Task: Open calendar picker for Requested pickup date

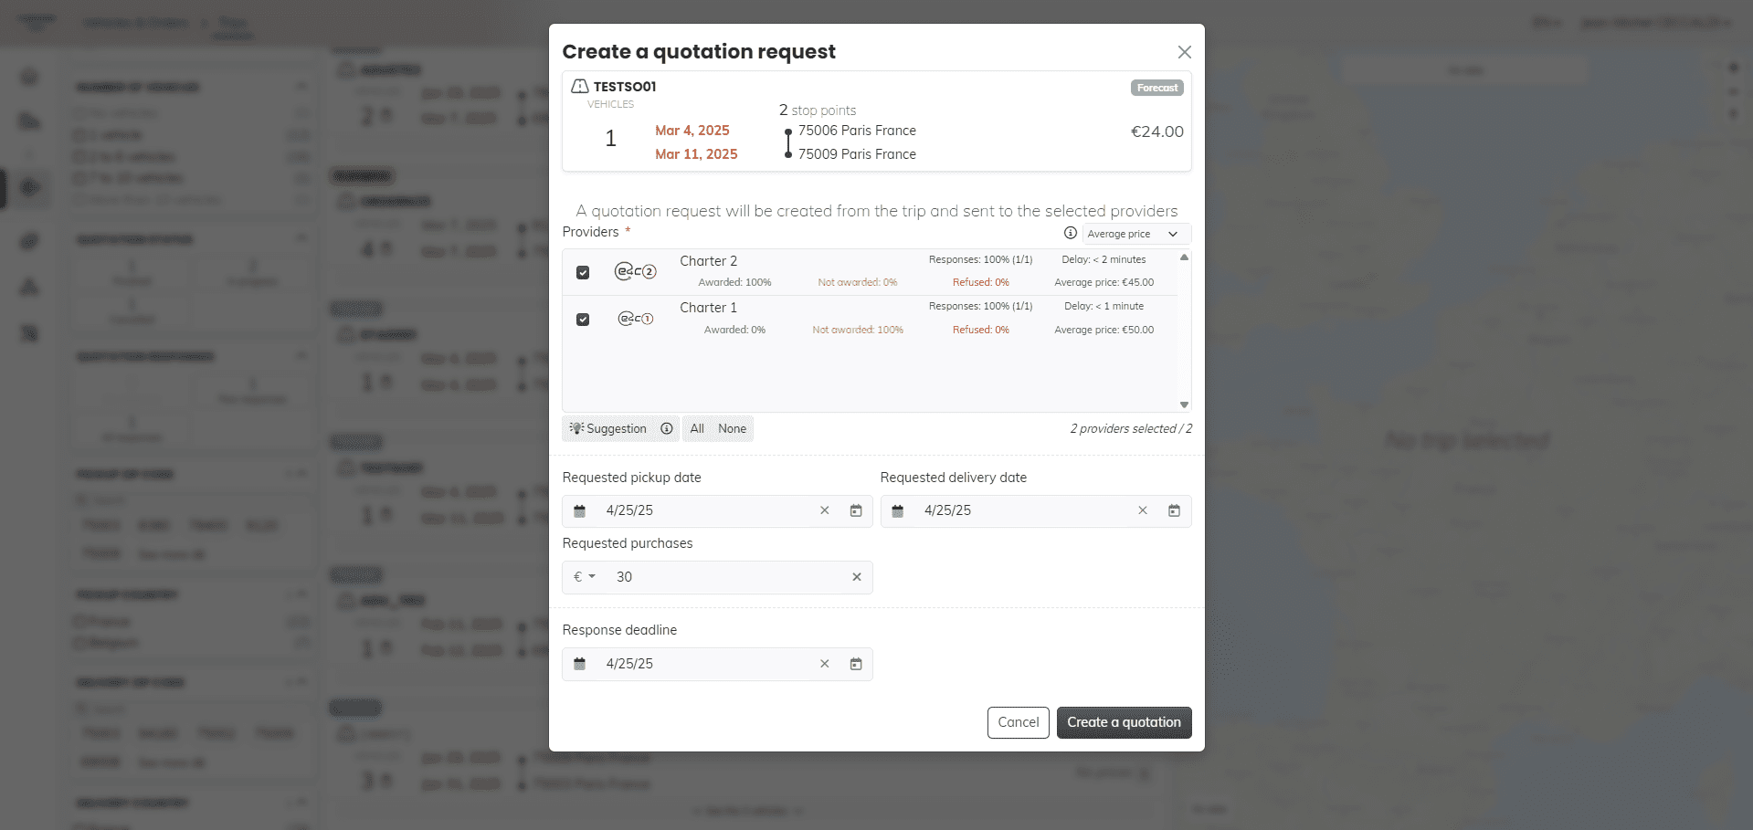Action: [856, 511]
